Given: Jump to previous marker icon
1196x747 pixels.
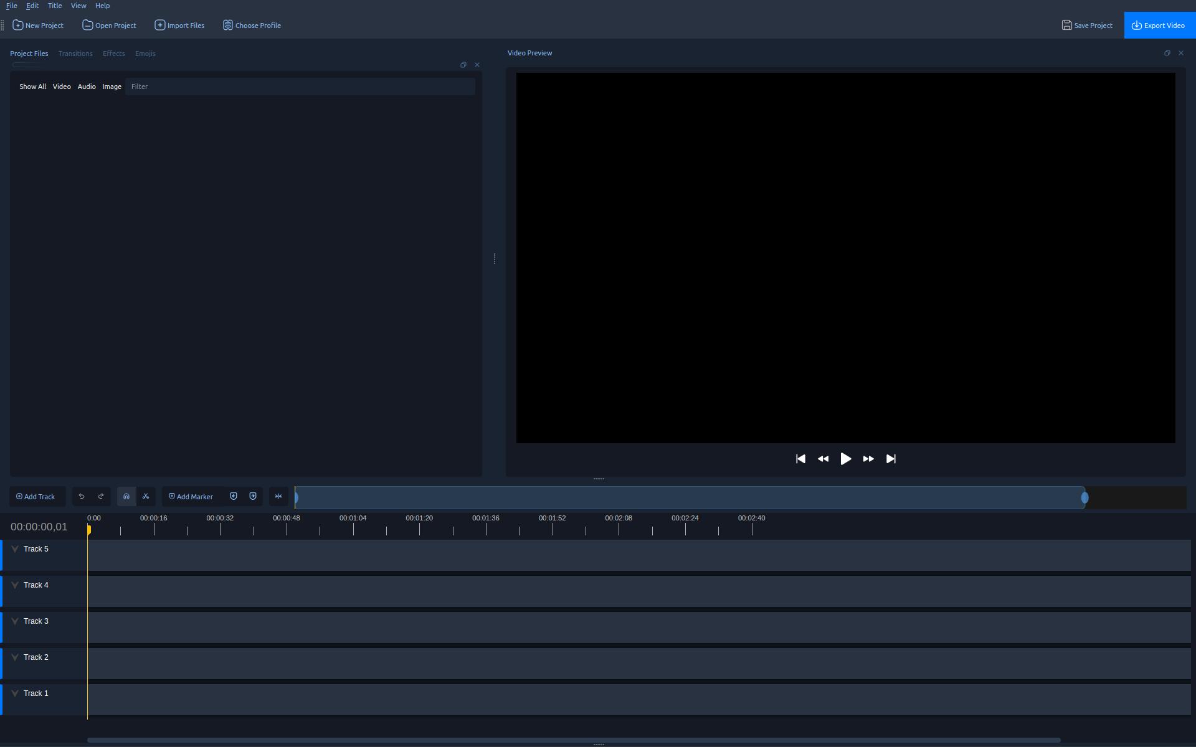Looking at the screenshot, I should pyautogui.click(x=234, y=496).
